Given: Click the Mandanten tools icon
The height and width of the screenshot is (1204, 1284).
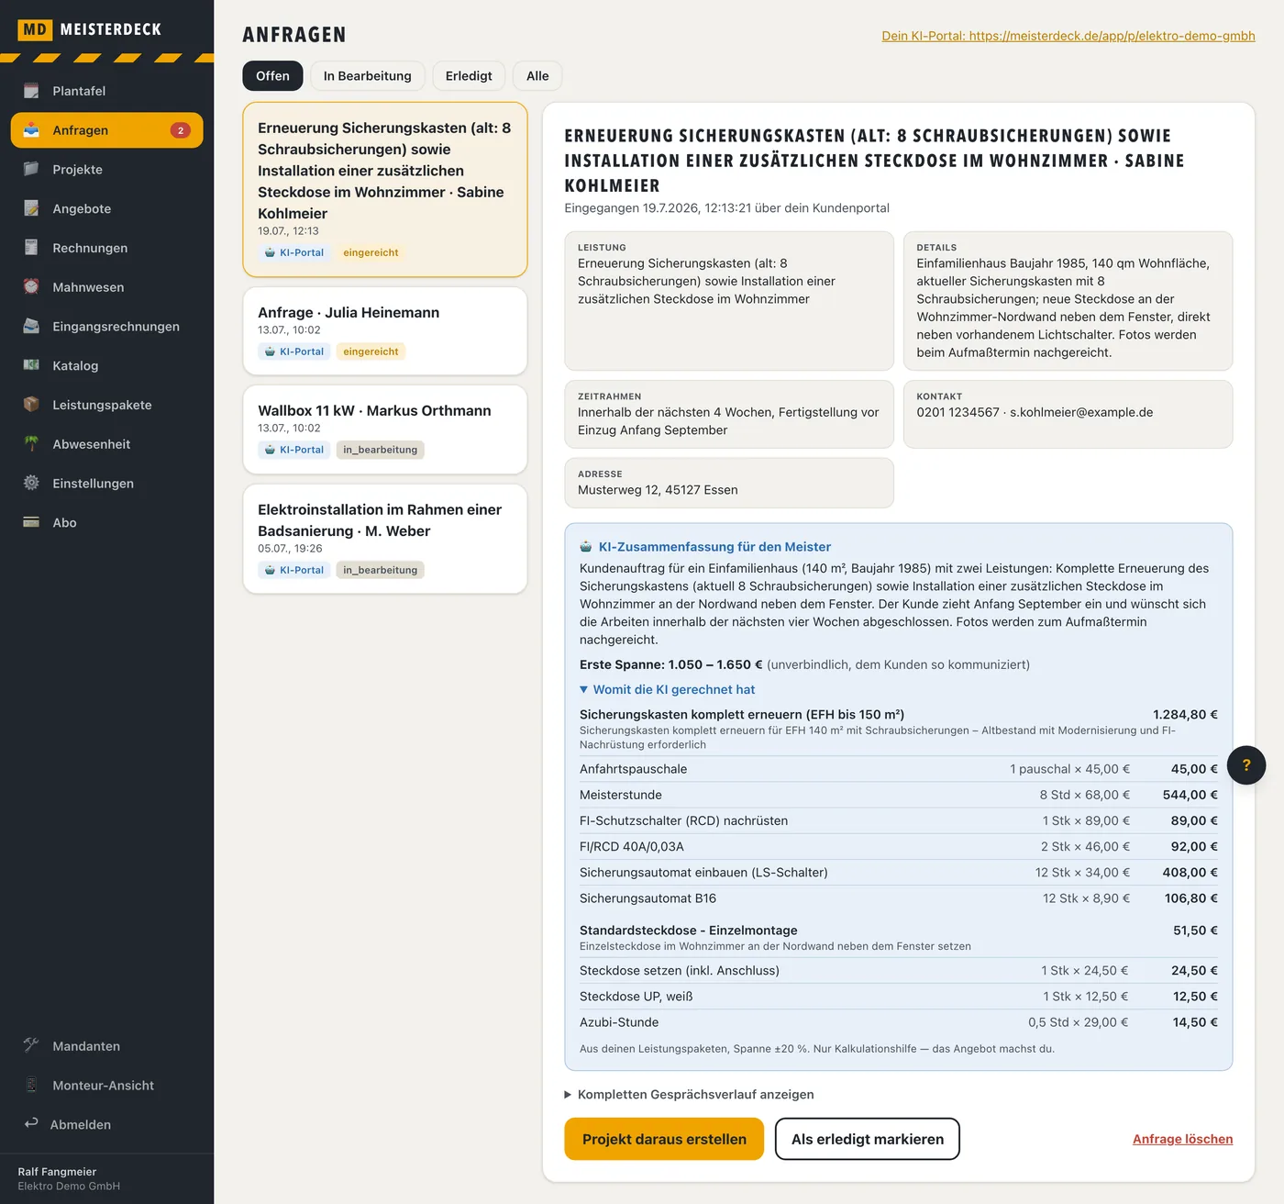Looking at the screenshot, I should coord(31,1045).
